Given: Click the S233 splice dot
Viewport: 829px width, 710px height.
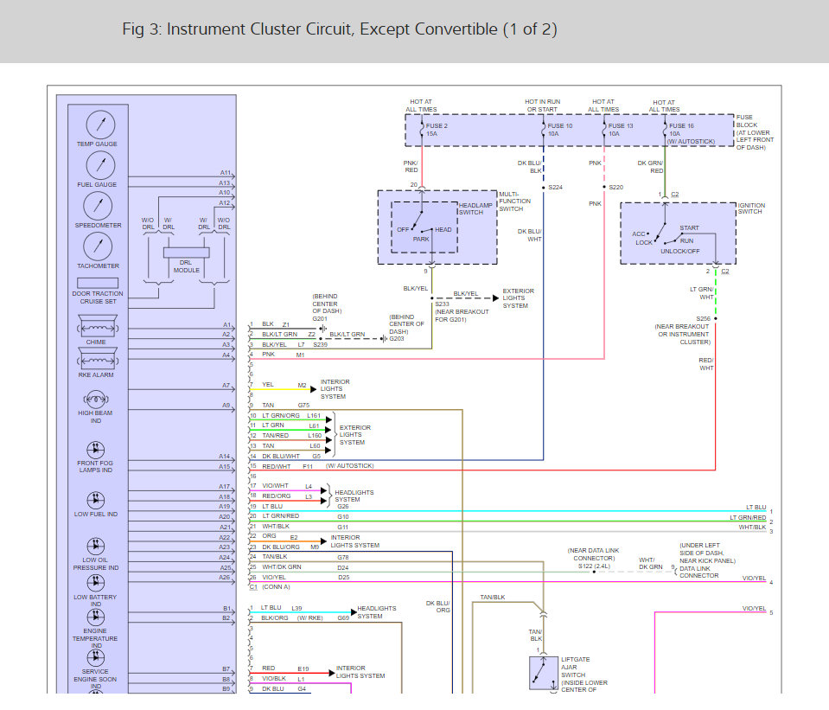Looking at the screenshot, I should point(432,298).
